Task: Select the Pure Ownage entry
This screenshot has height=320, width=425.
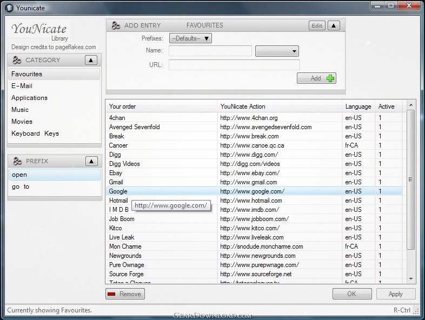Action: (x=254, y=265)
